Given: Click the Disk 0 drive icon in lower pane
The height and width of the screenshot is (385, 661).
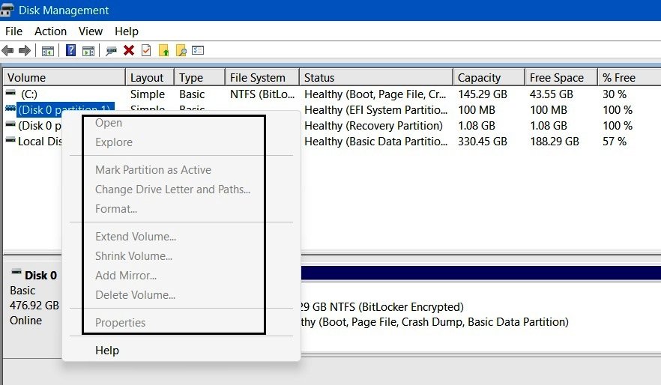Looking at the screenshot, I should (x=16, y=272).
